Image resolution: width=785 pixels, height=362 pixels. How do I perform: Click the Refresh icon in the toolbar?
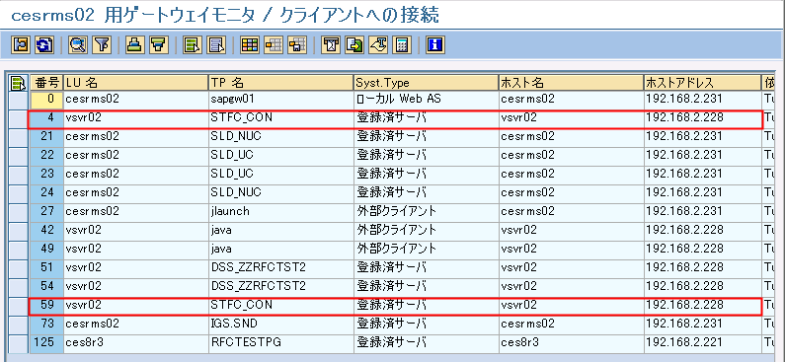coord(44,45)
